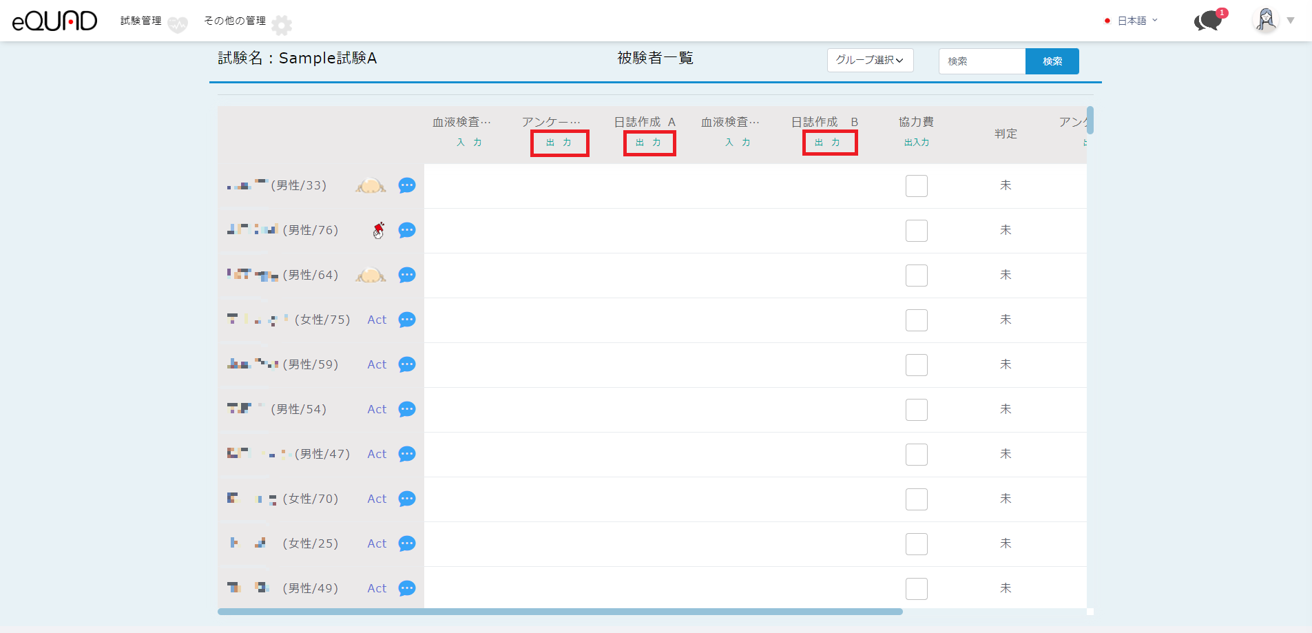Viewport: 1312px width, 633px height.
Task: Open the 日本語 language selector
Action: coord(1132,21)
